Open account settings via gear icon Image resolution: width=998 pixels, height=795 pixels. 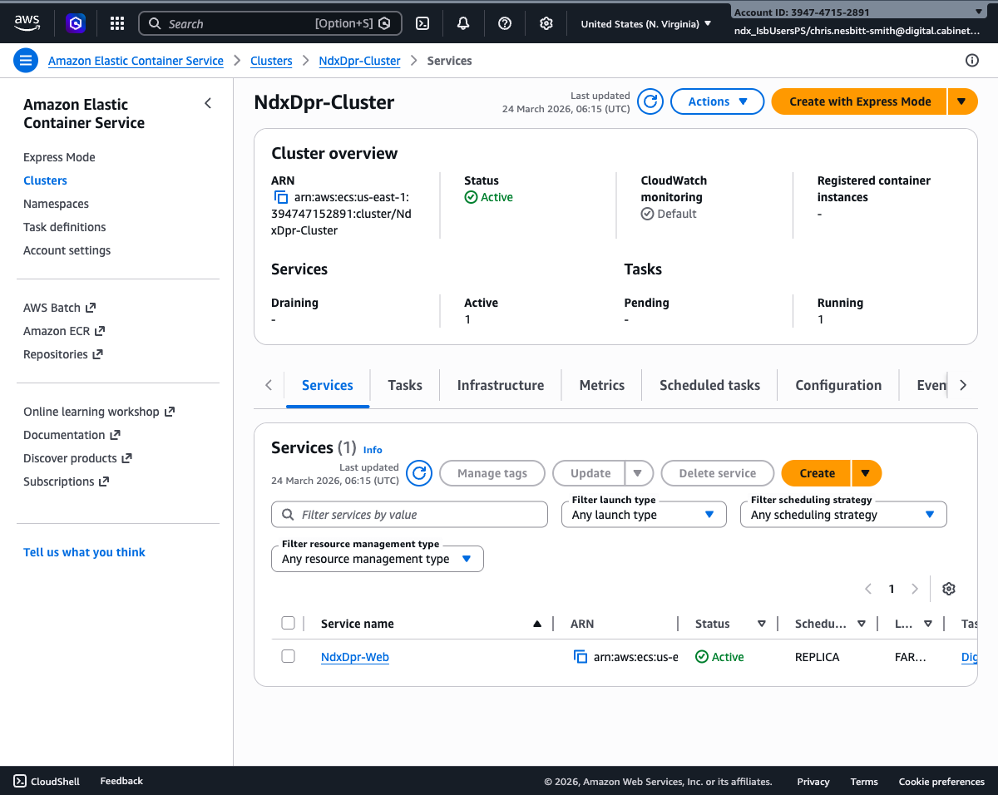(x=546, y=23)
